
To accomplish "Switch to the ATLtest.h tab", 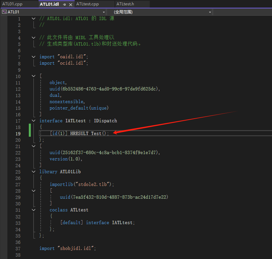I will (125, 4).
